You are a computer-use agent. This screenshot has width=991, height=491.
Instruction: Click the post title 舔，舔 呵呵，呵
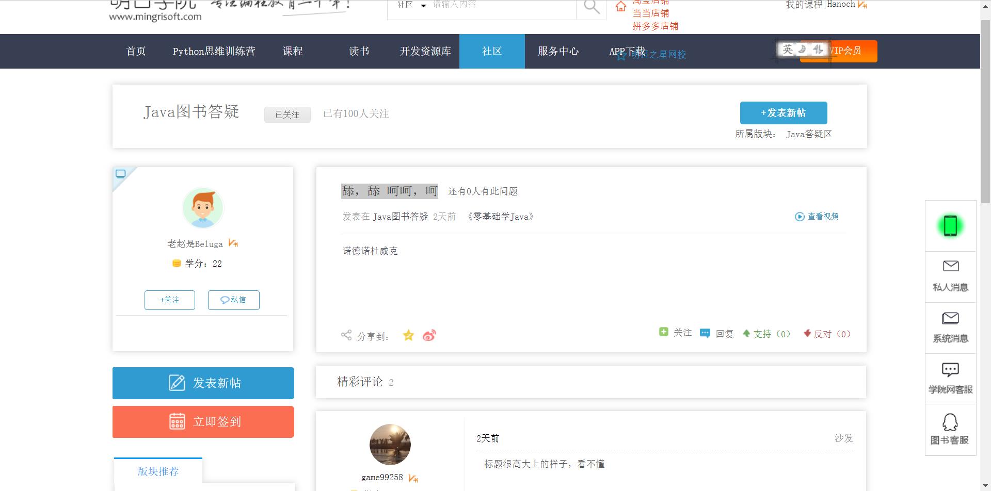(x=390, y=191)
